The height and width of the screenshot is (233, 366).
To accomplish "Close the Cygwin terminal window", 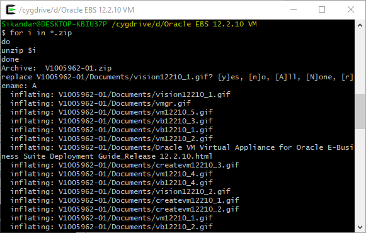I will click(351, 10).
